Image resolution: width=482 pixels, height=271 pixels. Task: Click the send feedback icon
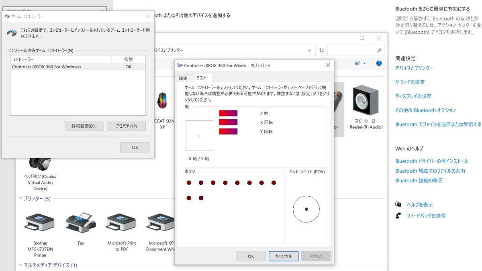tap(398, 216)
